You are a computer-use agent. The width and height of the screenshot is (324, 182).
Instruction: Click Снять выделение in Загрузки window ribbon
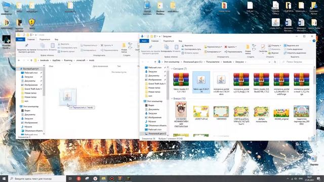click(x=293, y=50)
